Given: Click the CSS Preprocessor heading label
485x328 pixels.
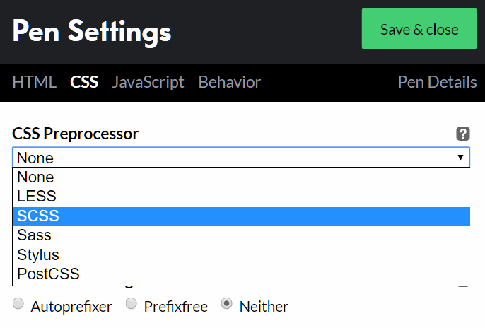Looking at the screenshot, I should [x=76, y=133].
